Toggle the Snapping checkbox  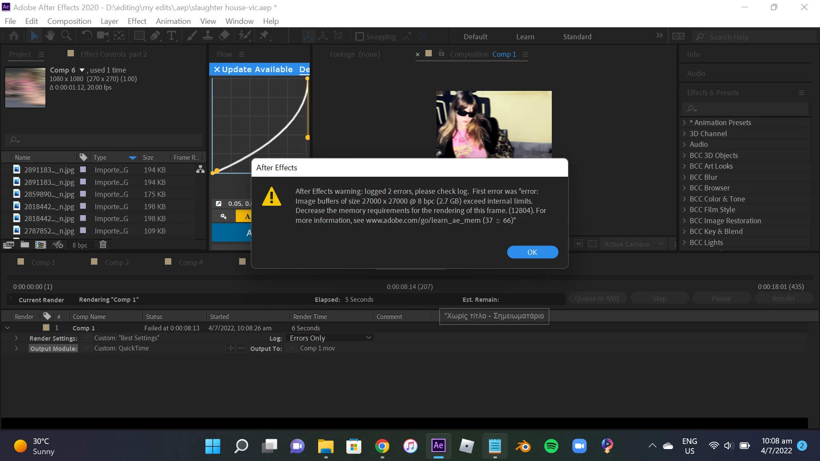(x=360, y=37)
